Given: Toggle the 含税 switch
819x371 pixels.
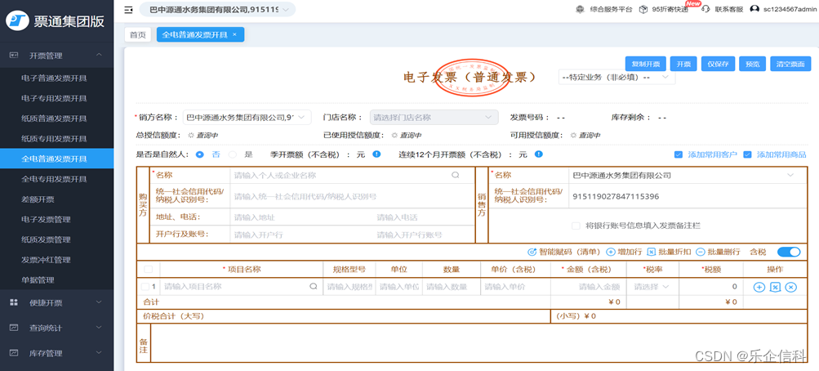Looking at the screenshot, I should 789,252.
